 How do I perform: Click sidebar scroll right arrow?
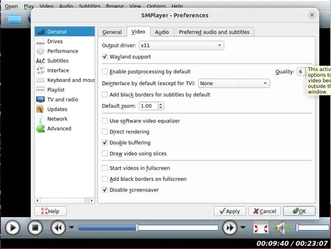tap(91, 201)
